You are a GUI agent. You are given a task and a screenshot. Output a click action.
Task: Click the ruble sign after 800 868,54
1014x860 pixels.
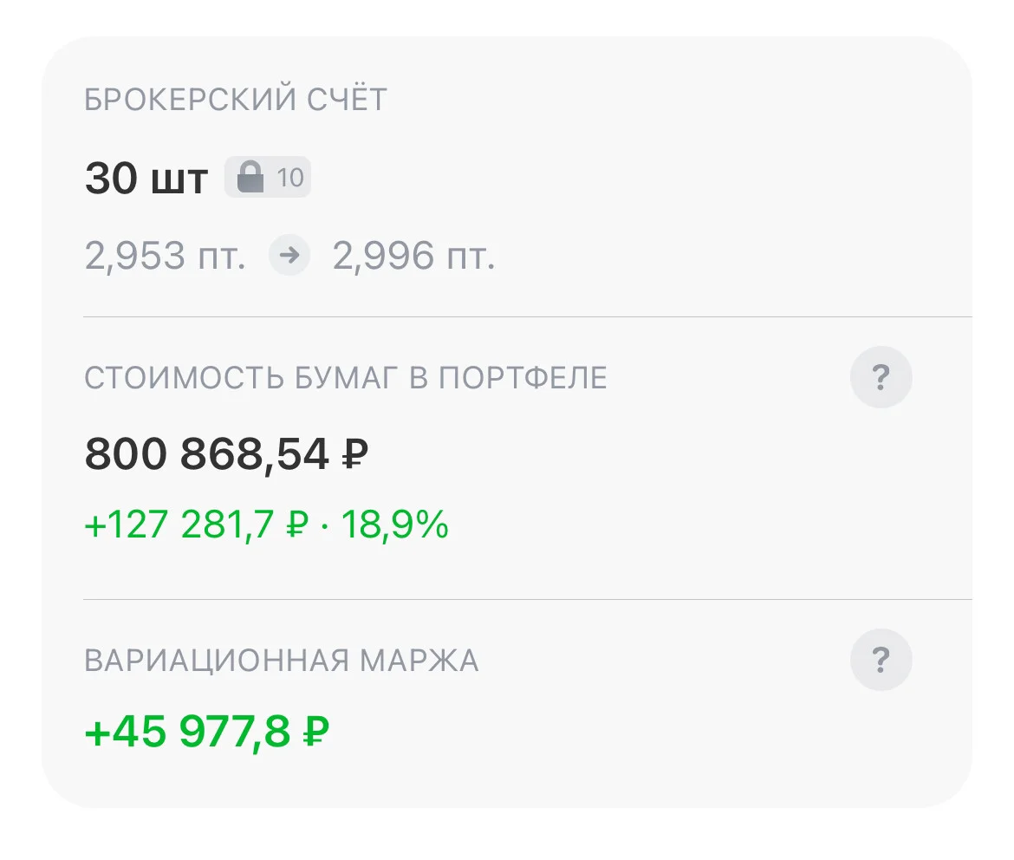[355, 453]
